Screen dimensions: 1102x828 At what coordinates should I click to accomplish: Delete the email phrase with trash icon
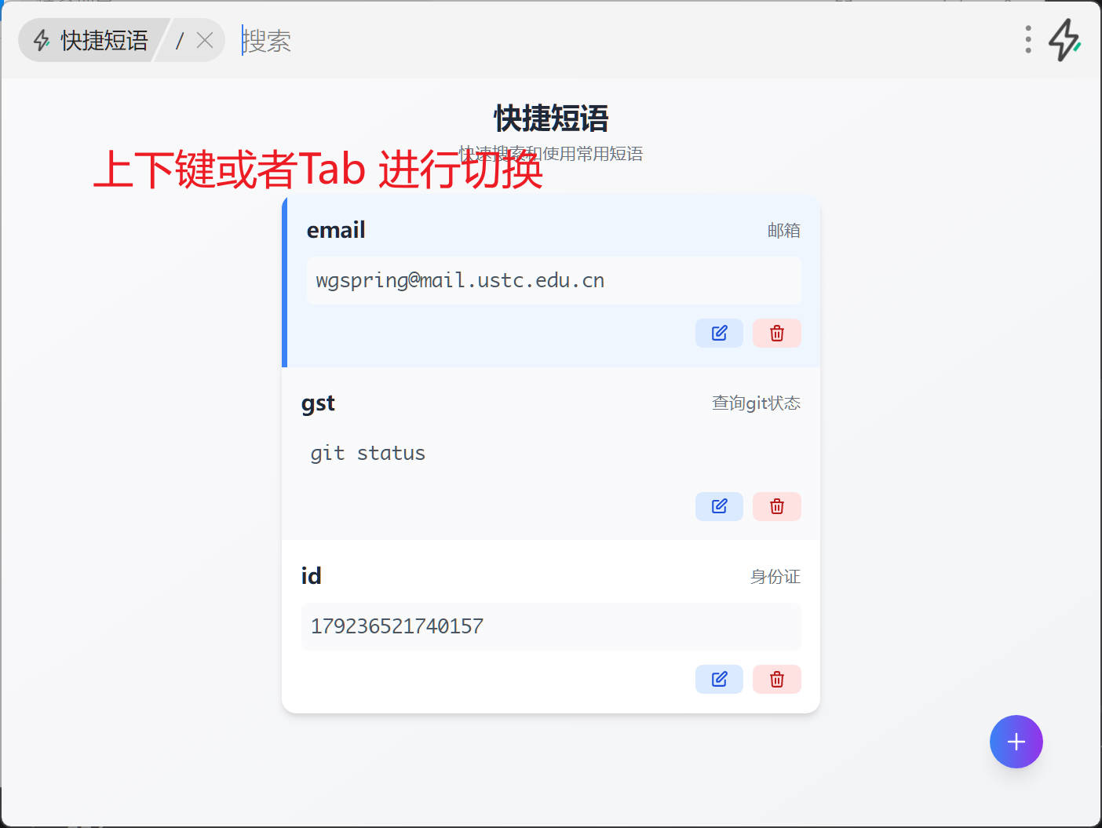point(776,334)
